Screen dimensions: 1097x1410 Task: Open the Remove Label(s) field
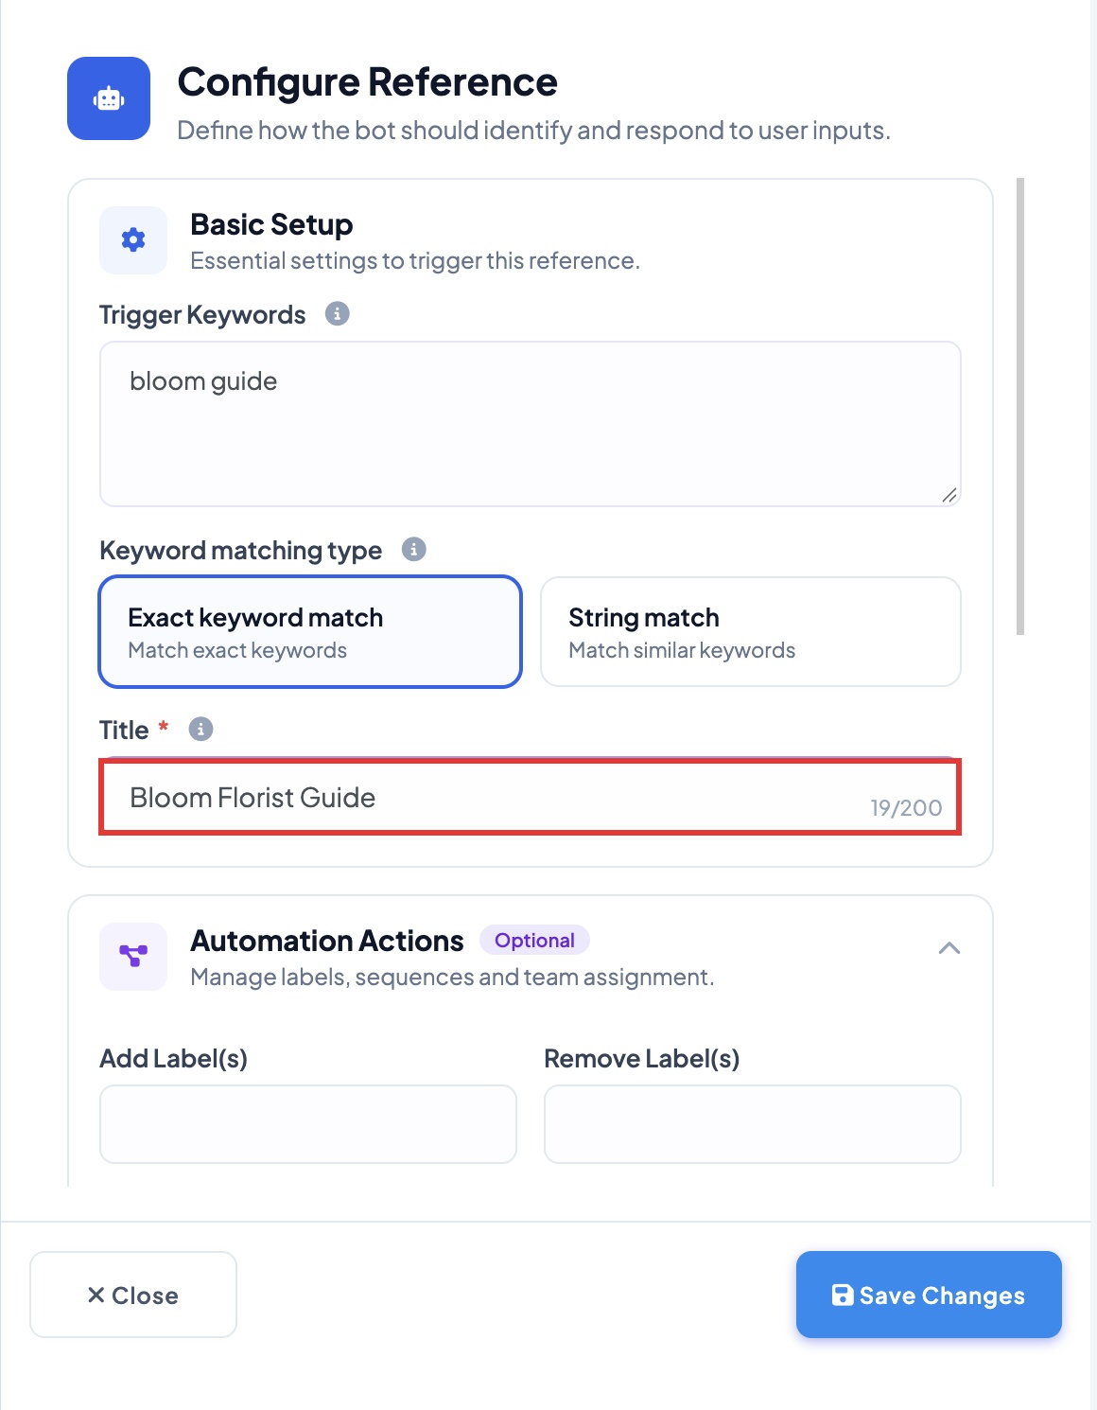click(x=753, y=1124)
